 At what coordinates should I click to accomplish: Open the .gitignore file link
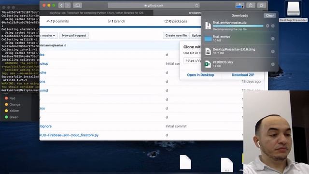tap(45, 126)
